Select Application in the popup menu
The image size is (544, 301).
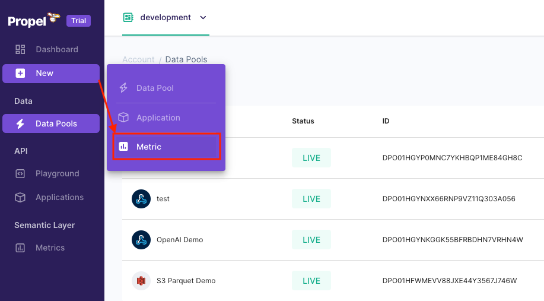(x=158, y=118)
